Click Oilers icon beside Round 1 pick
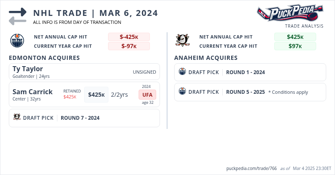This screenshot has height=175, width=335. coord(182,72)
